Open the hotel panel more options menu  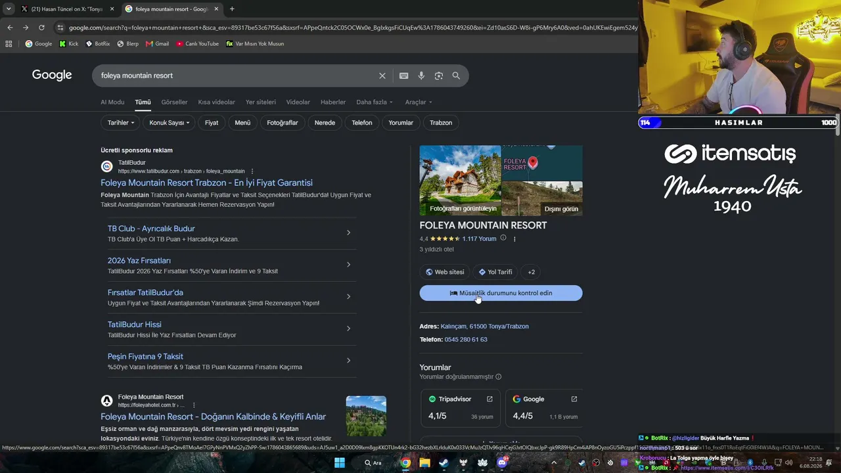coord(514,239)
